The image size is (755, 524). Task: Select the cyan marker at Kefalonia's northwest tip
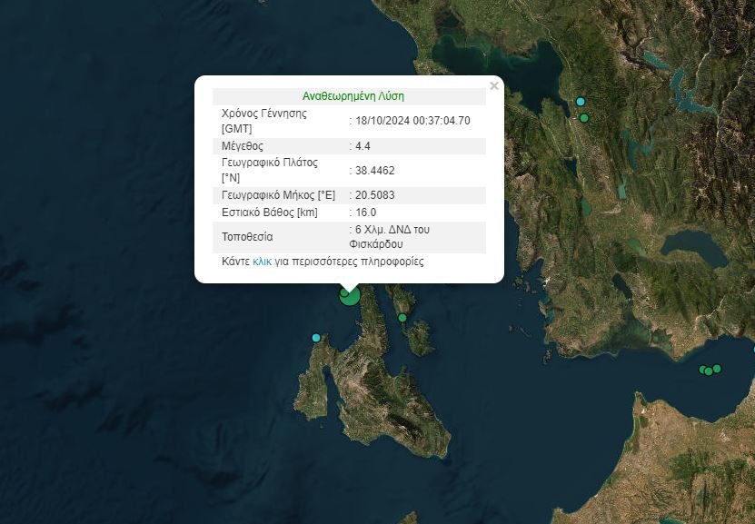point(316,338)
